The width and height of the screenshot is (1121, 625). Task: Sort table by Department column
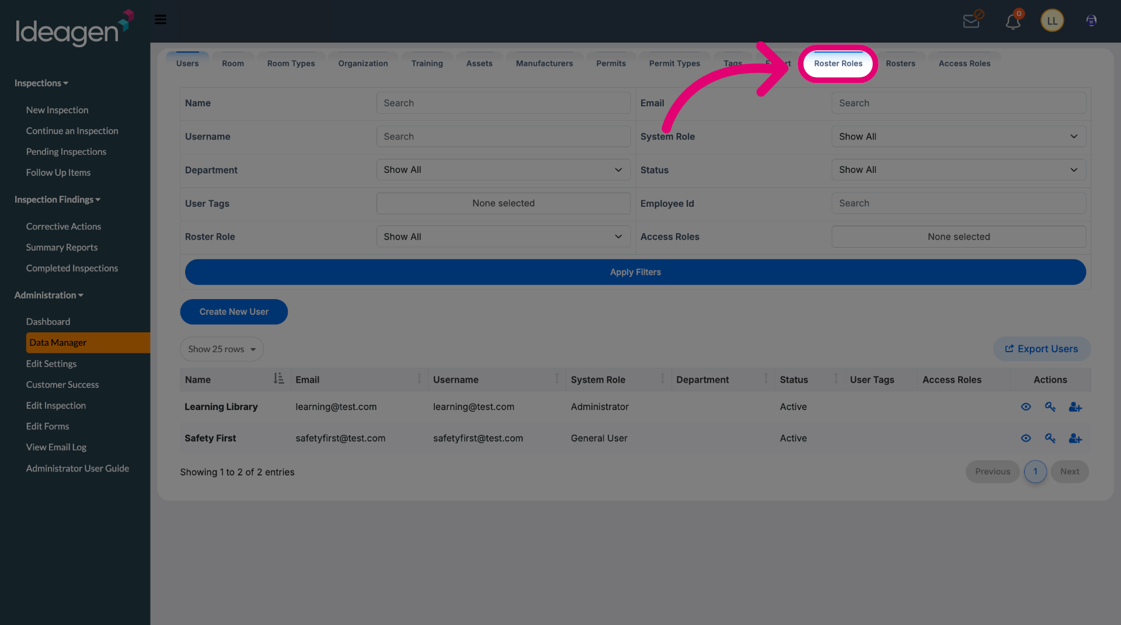pos(766,379)
